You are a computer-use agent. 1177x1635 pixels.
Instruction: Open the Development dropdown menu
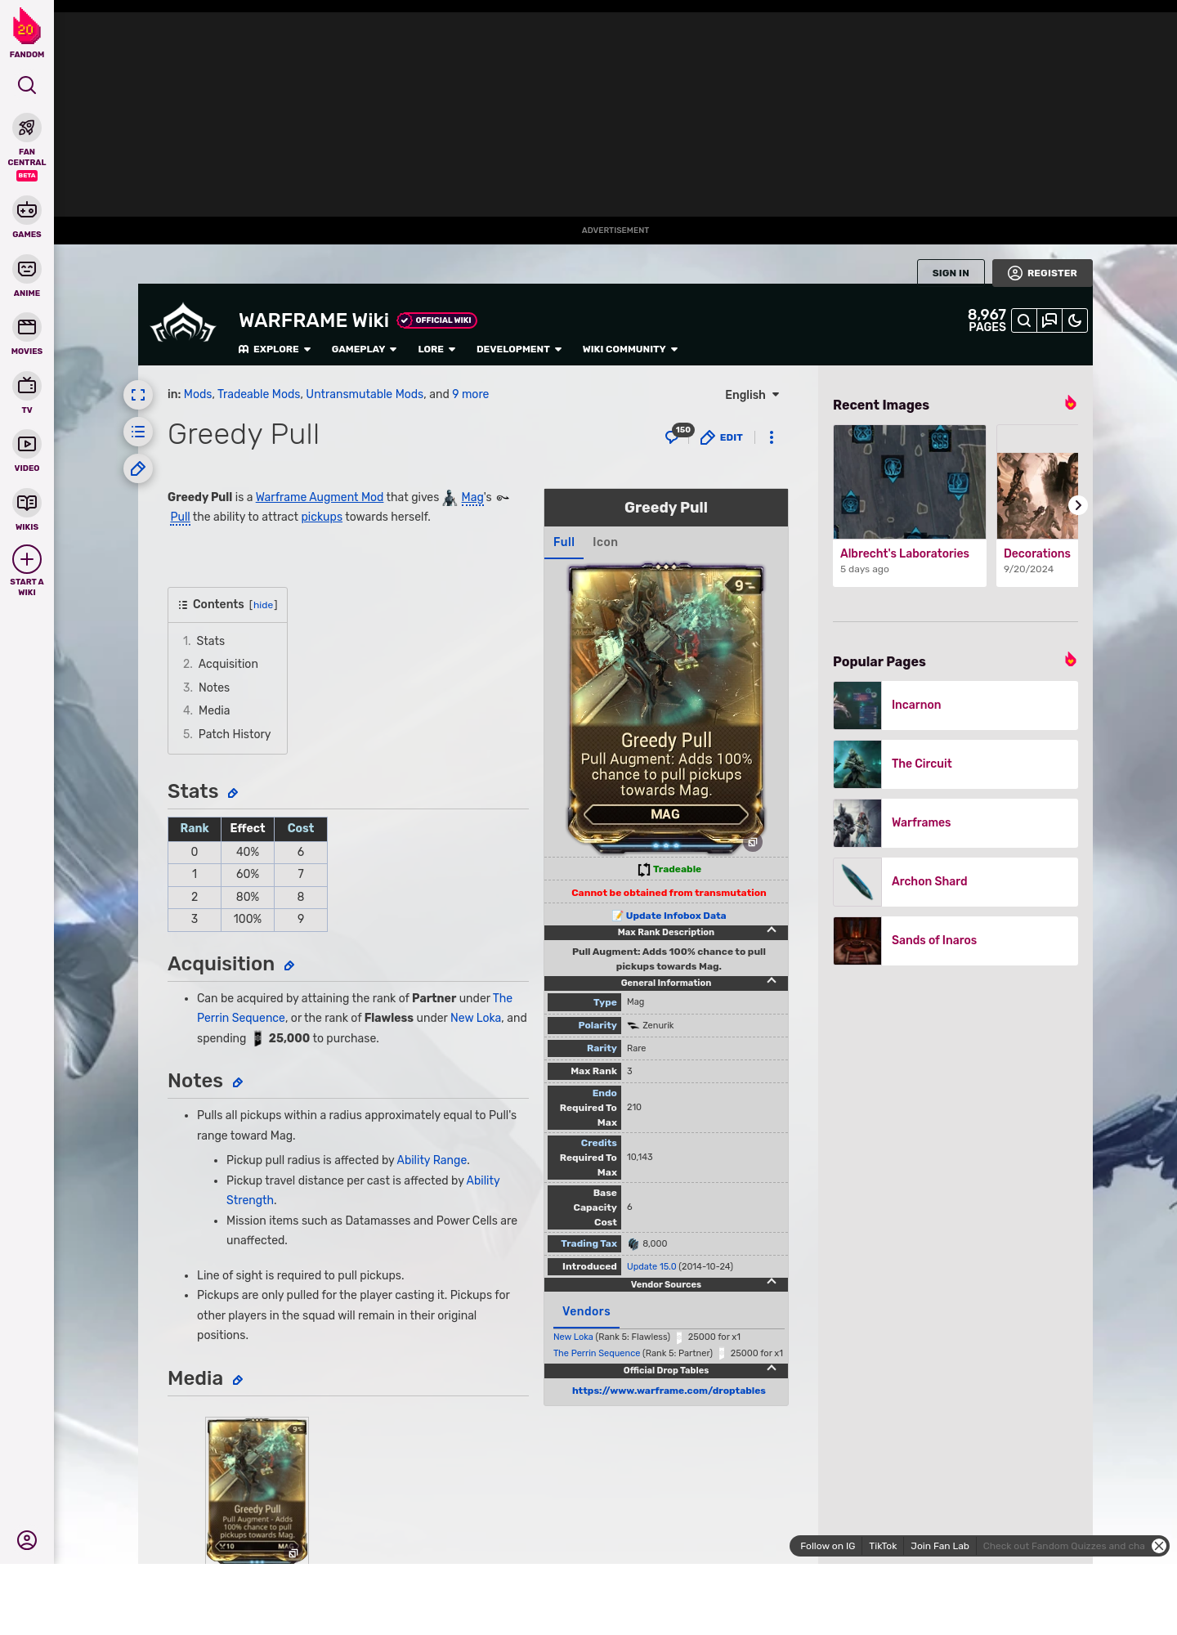point(519,349)
